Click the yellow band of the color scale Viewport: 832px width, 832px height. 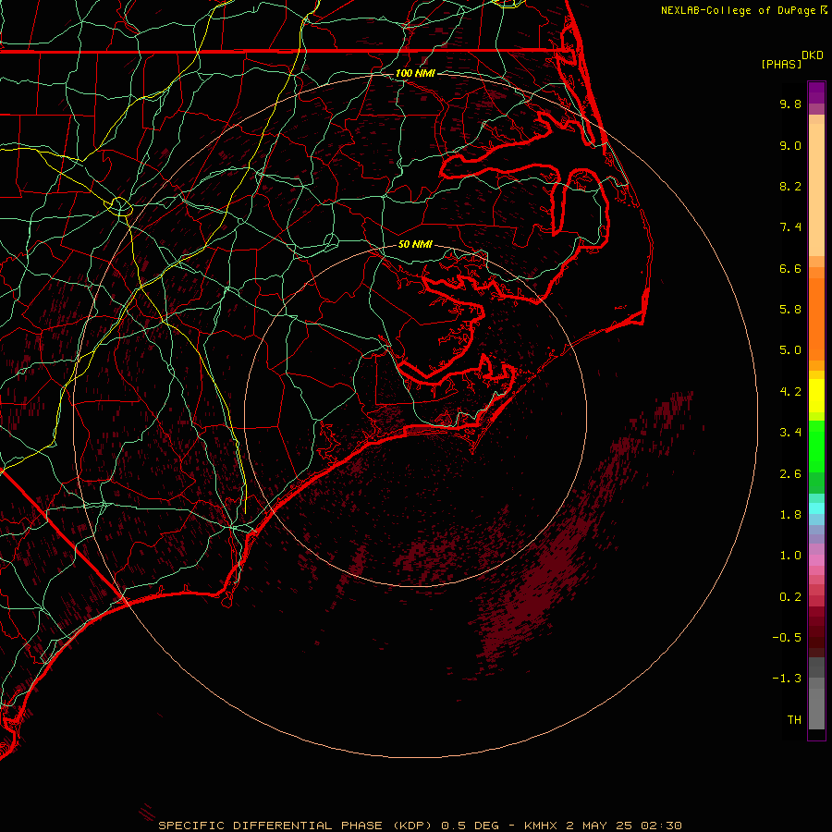(816, 396)
